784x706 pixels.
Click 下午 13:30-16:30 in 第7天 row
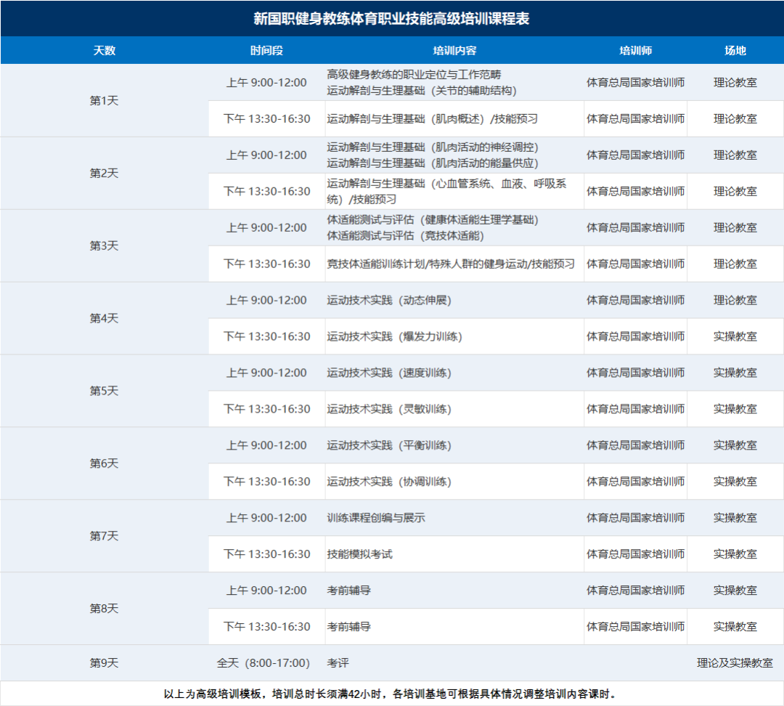pos(266,554)
